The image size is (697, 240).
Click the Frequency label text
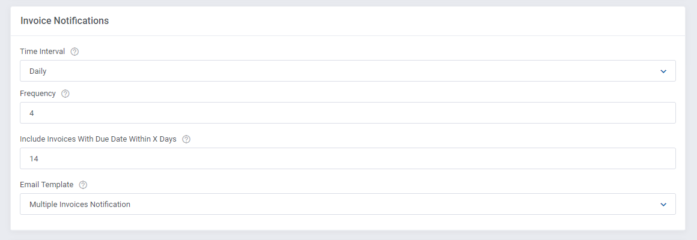coord(38,94)
